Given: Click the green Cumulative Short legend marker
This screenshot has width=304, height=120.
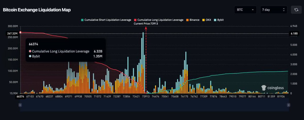Looking at the screenshot, I should tap(82, 20).
